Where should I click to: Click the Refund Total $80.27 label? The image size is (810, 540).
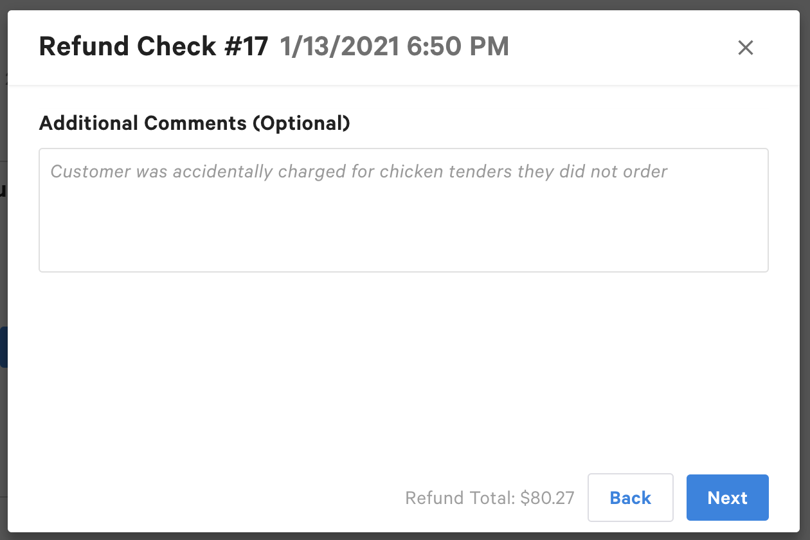click(490, 498)
